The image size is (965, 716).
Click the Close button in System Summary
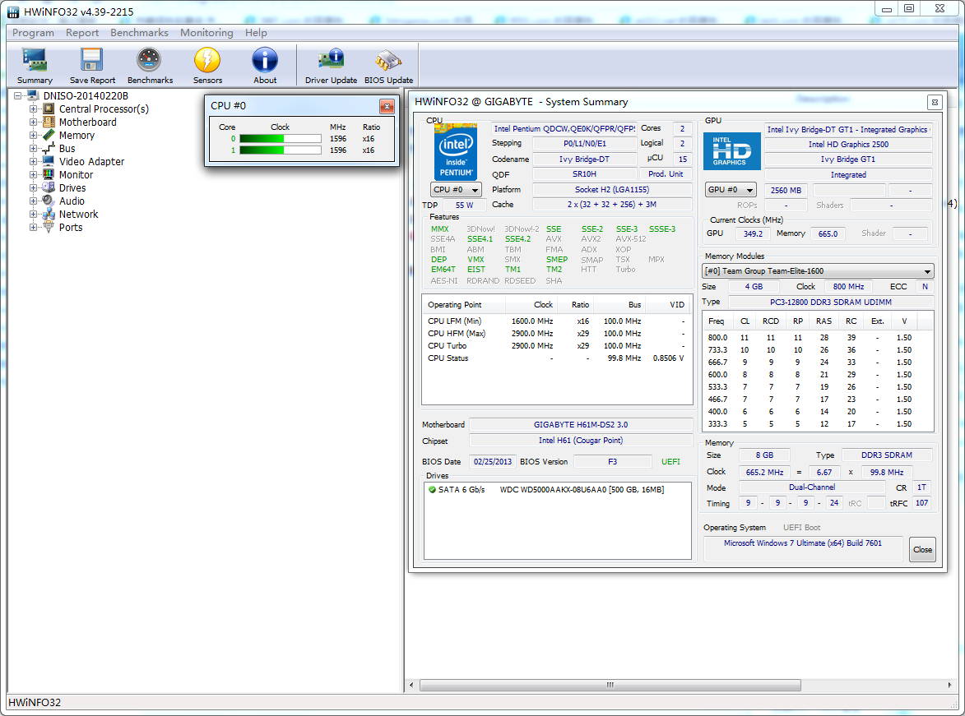coord(922,549)
